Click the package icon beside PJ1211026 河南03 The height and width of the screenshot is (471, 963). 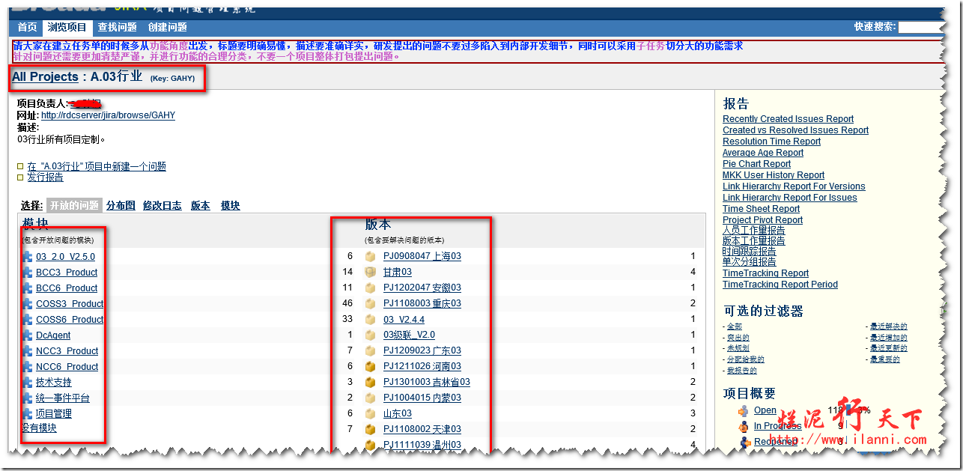[370, 367]
